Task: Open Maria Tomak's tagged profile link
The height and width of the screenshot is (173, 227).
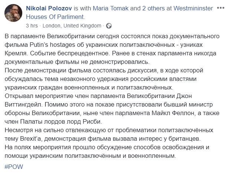Action: [111, 9]
